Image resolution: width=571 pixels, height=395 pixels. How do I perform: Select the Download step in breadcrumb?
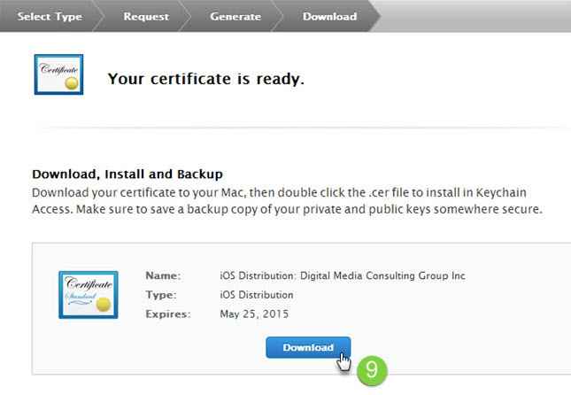click(x=329, y=16)
